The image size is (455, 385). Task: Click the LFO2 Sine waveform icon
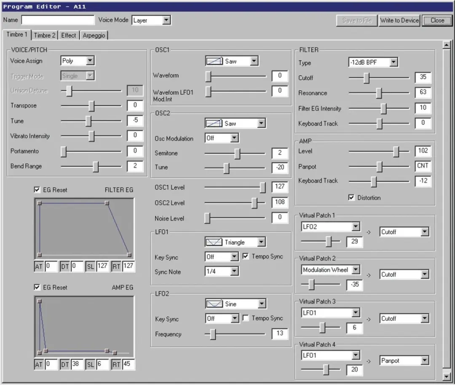tap(214, 304)
